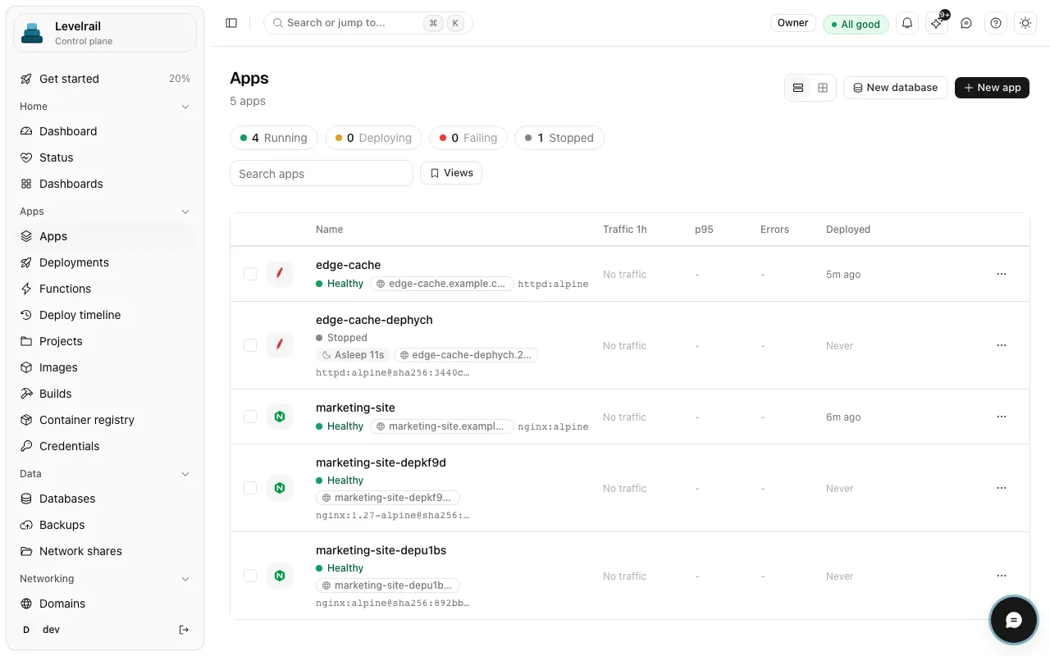Open Credentials in sidebar
Image resolution: width=1050 pixels, height=656 pixels.
pos(105,446)
